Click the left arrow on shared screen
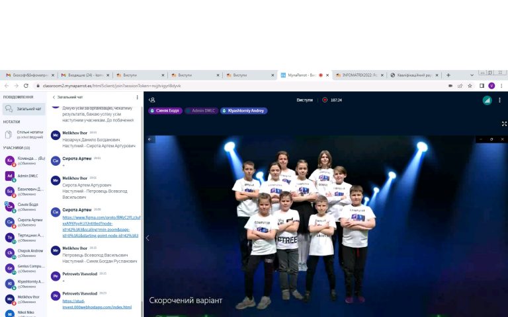The height and width of the screenshot is (317, 508). click(x=147, y=238)
